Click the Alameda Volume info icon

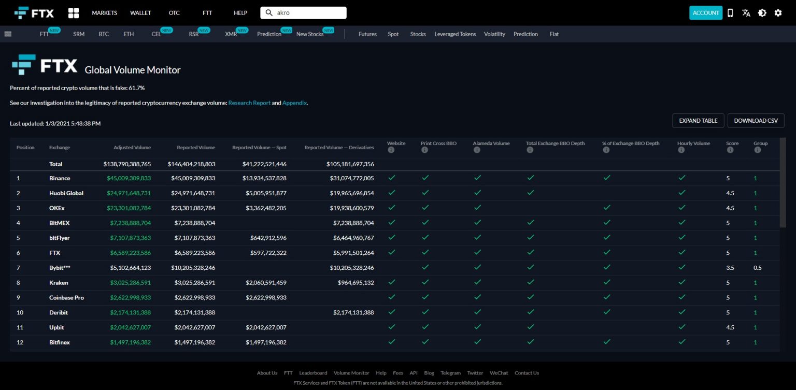(476, 150)
